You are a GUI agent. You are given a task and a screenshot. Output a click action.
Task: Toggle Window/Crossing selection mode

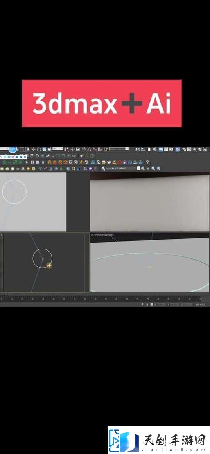click(x=27, y=149)
